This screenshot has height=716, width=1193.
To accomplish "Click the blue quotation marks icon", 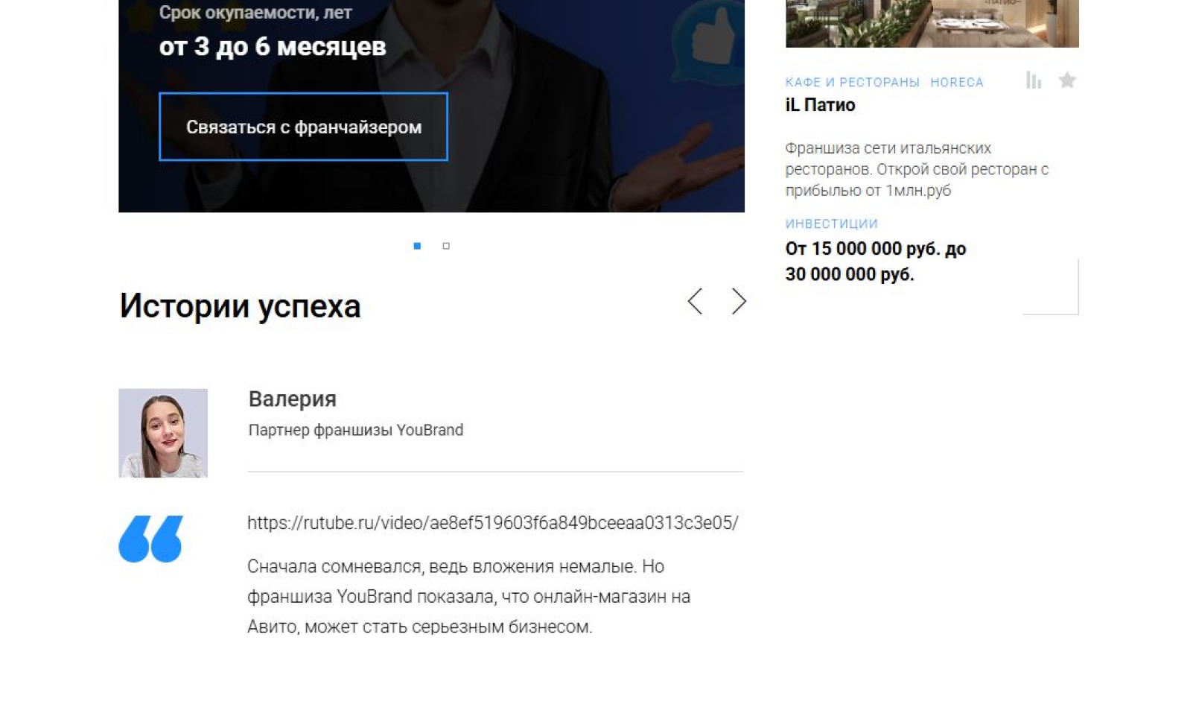I will click(150, 539).
